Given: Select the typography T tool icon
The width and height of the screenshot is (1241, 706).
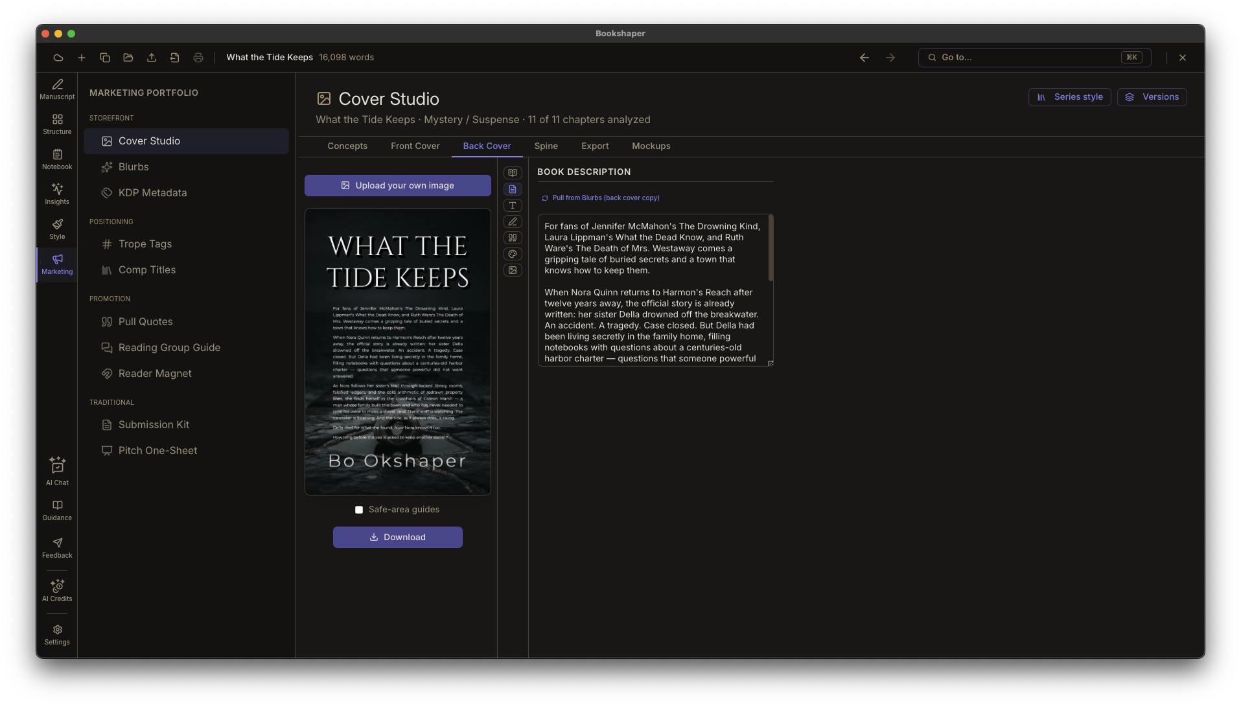Looking at the screenshot, I should (x=513, y=205).
